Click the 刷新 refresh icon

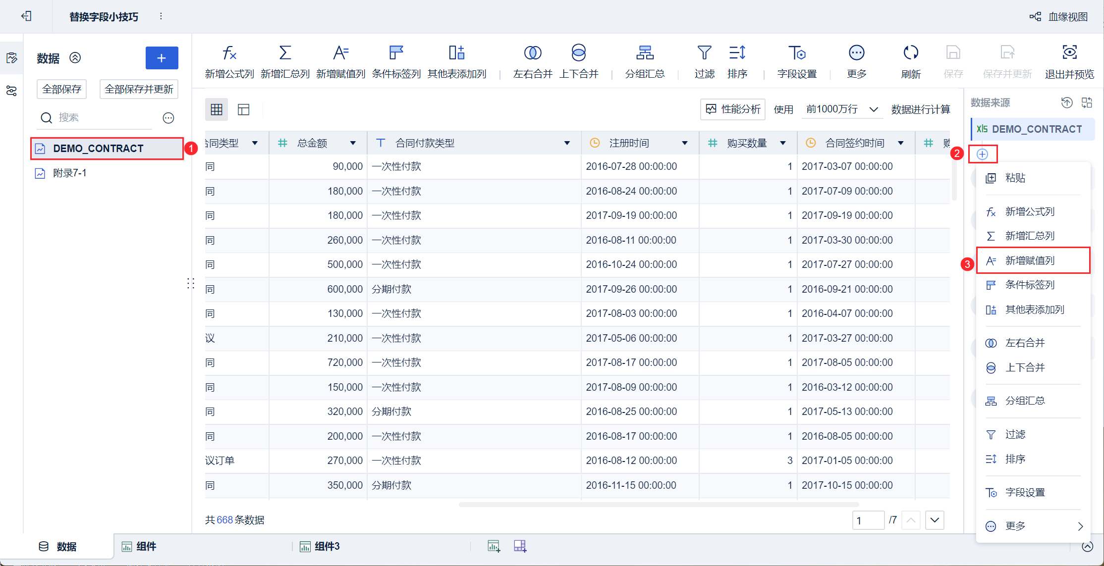(910, 53)
